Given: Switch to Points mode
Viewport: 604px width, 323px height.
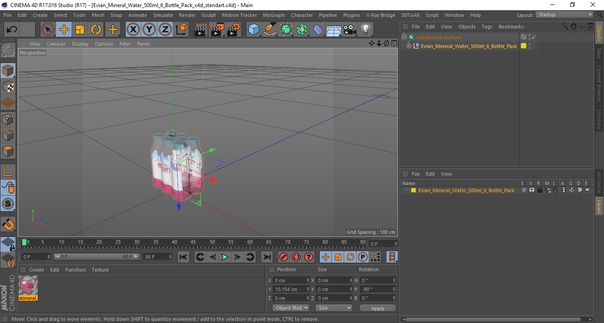Looking at the screenshot, I should pos(8,119).
